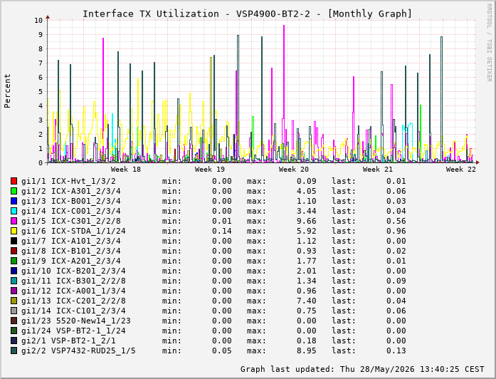
Task: Click legend label gi1/3 ICX-B001_2/3/4
Action: click(71, 201)
